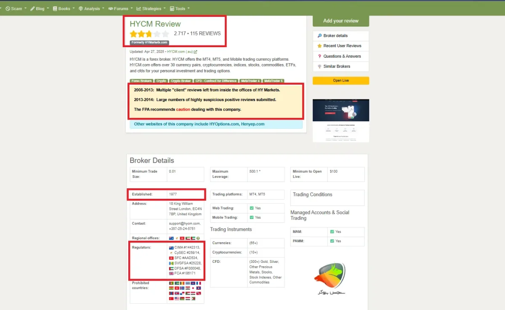Image resolution: width=505 pixels, height=310 pixels.
Task: Click the Strategies chart icon
Action: point(139,8)
